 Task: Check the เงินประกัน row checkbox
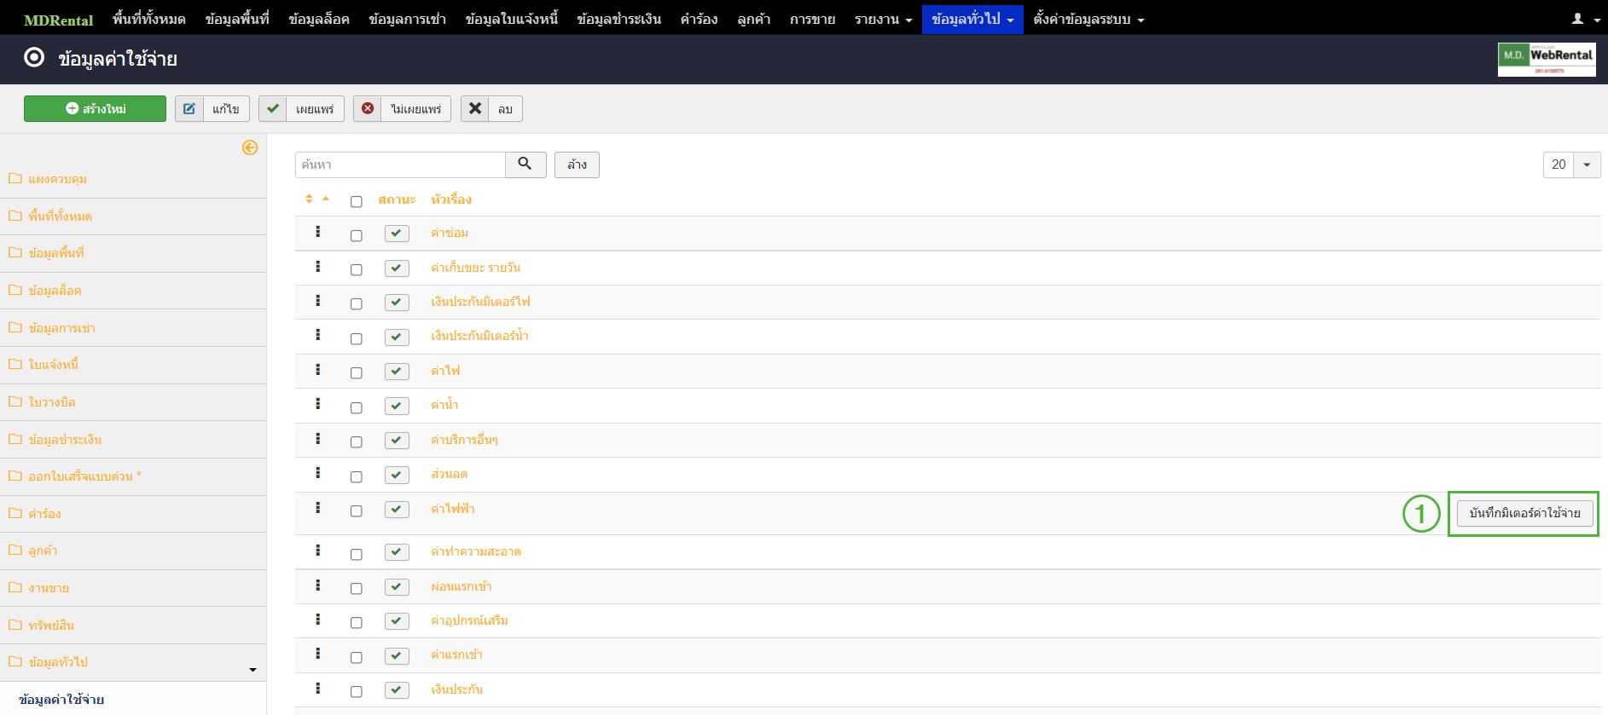[x=357, y=692]
